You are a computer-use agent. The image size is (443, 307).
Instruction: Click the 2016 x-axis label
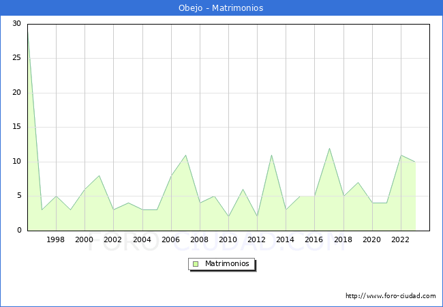(x=314, y=240)
